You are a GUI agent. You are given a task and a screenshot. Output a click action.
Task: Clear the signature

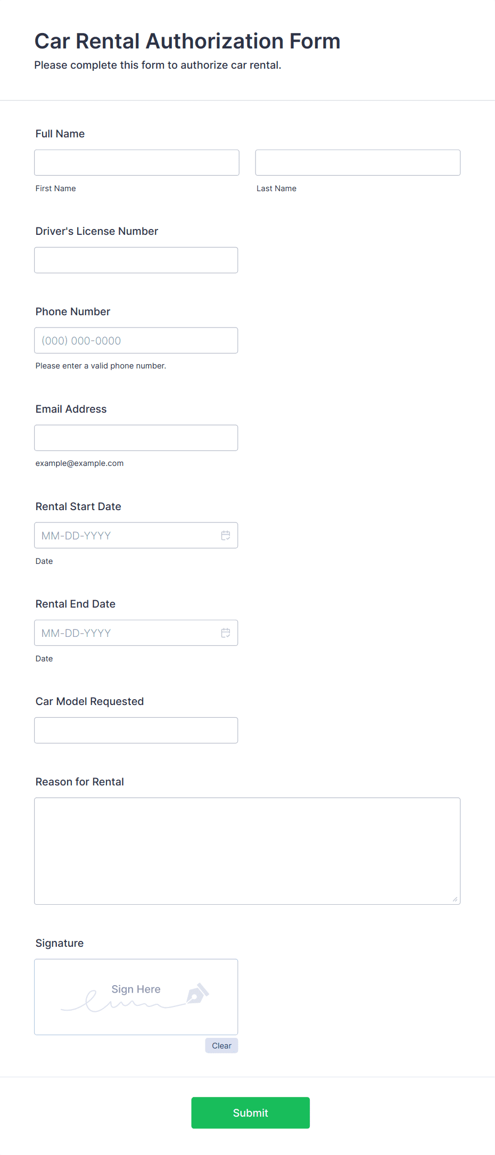point(221,1045)
